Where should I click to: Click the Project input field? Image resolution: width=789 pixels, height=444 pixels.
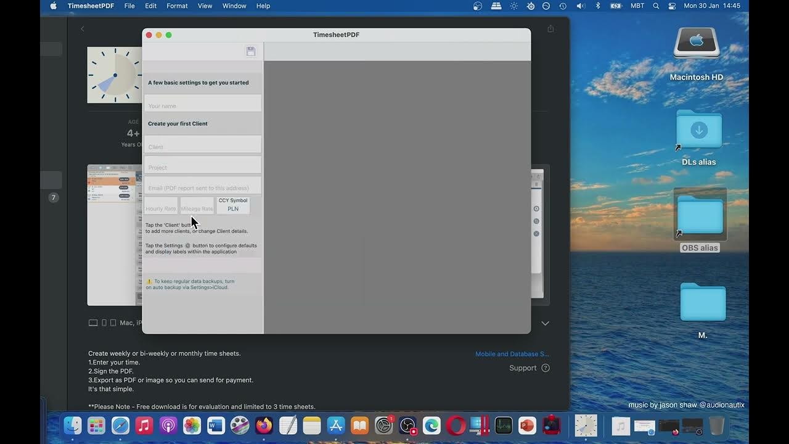tap(203, 165)
